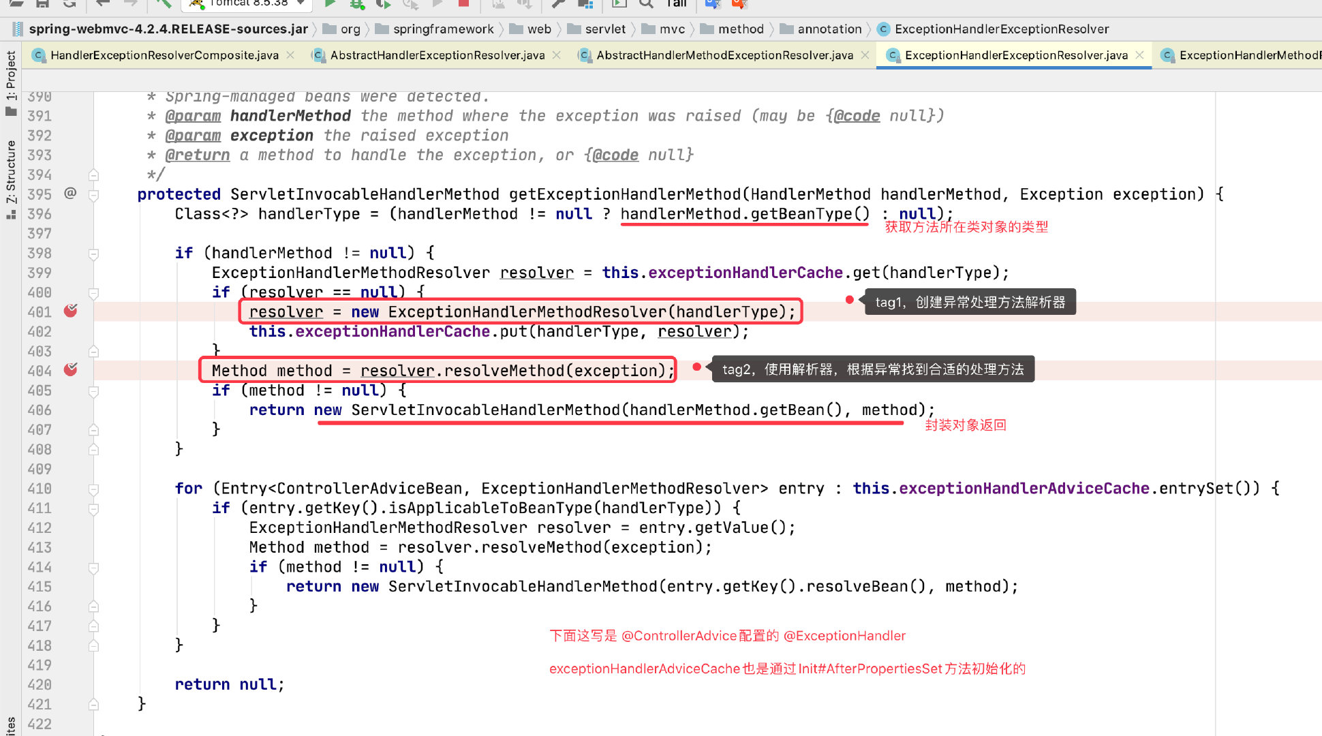The image size is (1322, 736).
Task: Click the mvc folder breadcrumb
Action: click(x=664, y=29)
